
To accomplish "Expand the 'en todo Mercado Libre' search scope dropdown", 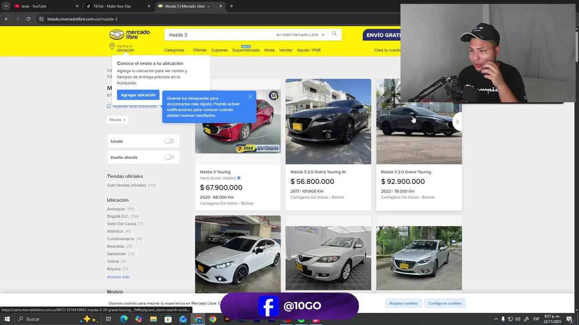I will click(300, 35).
